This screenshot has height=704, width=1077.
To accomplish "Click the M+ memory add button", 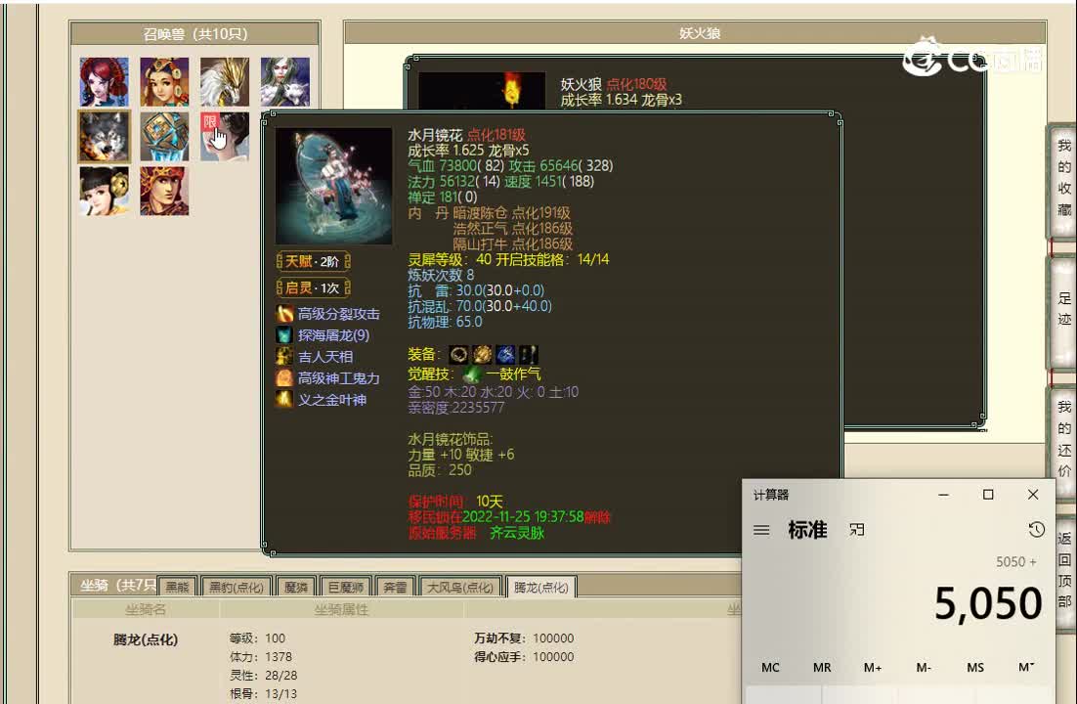I will click(873, 667).
